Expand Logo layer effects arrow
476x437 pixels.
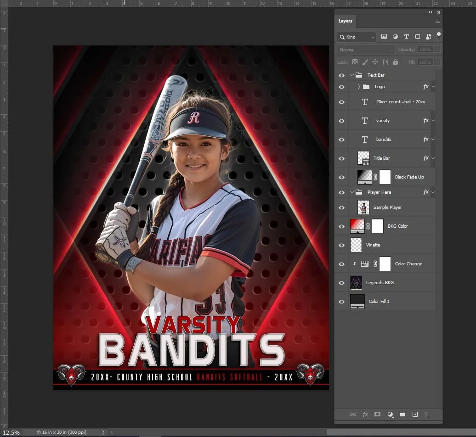pyautogui.click(x=433, y=86)
